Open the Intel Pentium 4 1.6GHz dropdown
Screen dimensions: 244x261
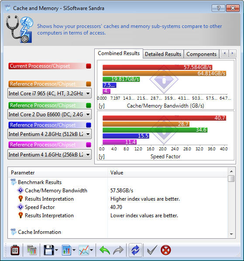click(x=49, y=155)
